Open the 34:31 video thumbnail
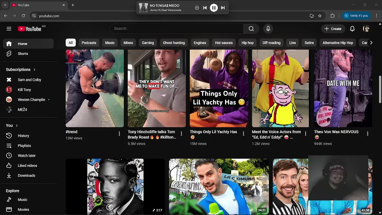The height and width of the screenshot is (215, 382). (219, 187)
